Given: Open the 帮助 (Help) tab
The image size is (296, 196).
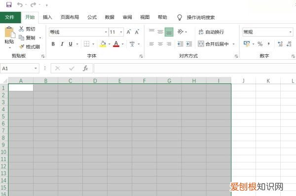Looking at the screenshot, I should tap(162, 17).
